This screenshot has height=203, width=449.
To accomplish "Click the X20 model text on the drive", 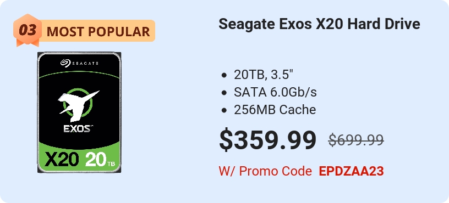I will [x=62, y=160].
